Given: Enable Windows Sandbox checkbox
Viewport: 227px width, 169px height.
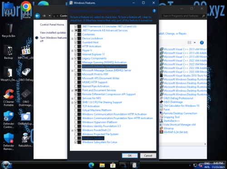Looking at the screenshot, I should (x=76, y=138).
